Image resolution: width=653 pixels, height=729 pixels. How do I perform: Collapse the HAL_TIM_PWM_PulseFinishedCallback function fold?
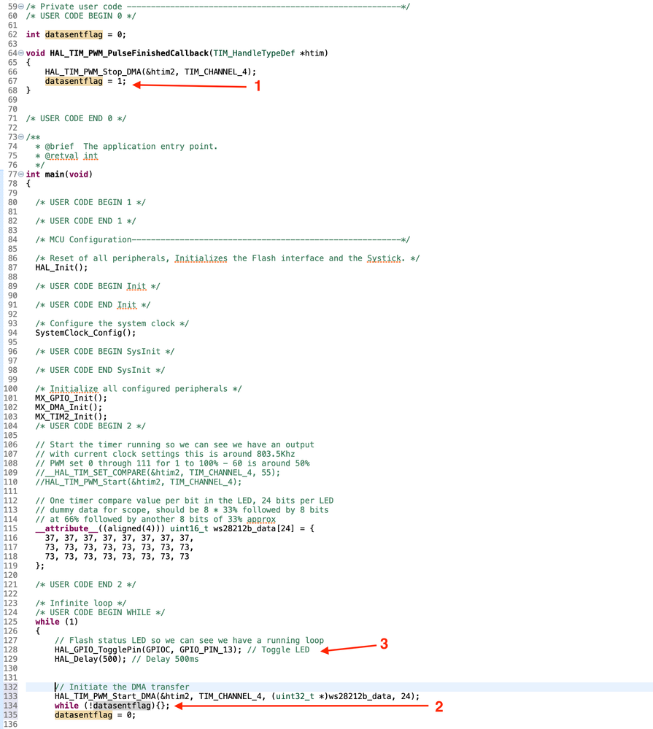21,53
